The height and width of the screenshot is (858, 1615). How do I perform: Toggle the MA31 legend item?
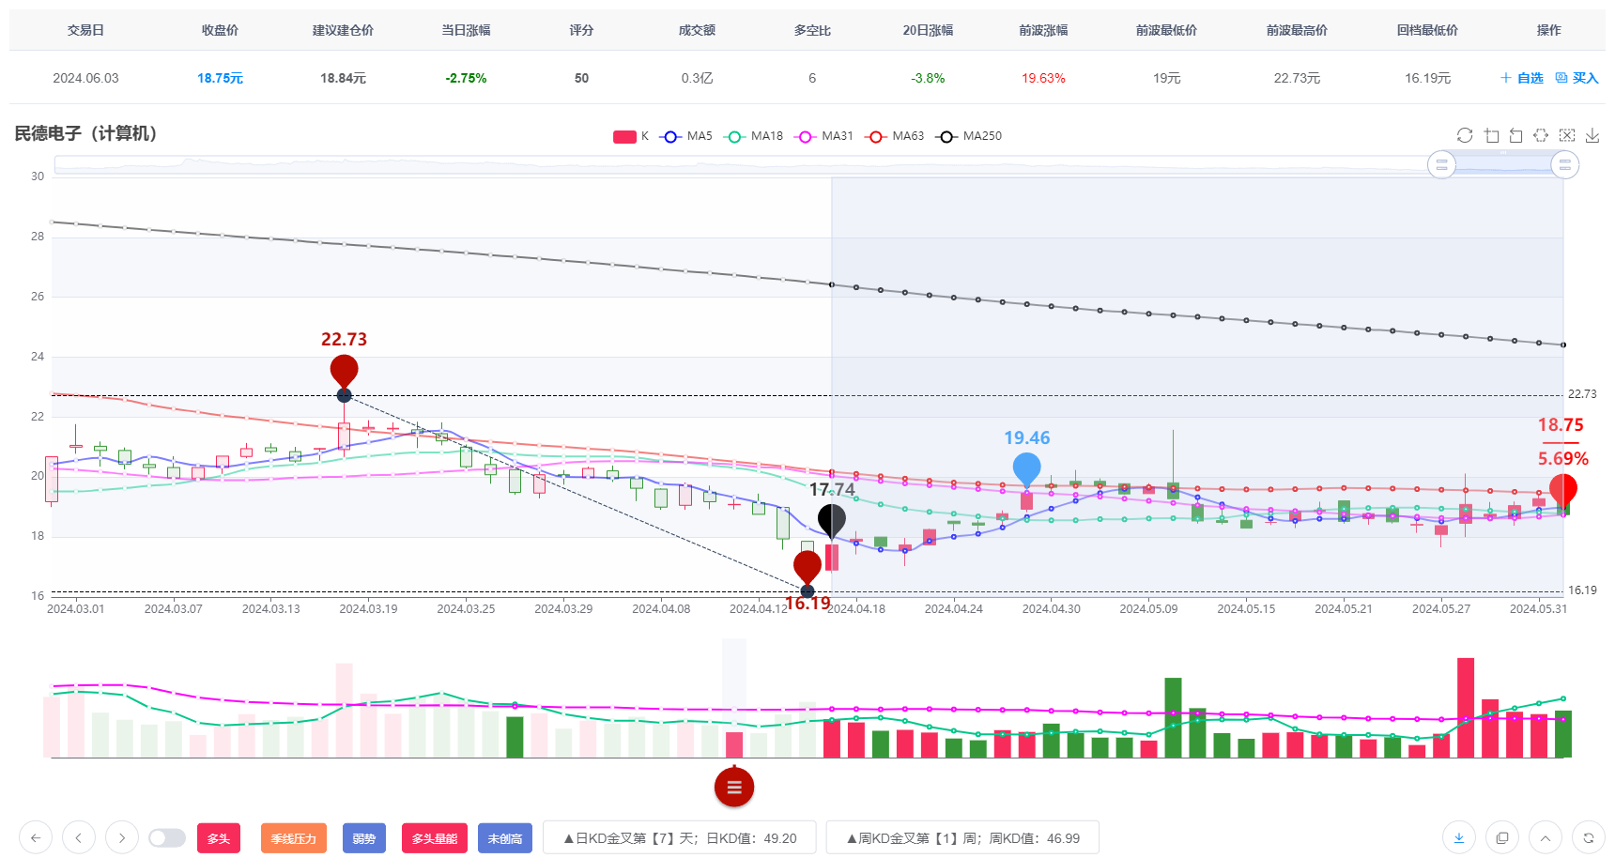pos(824,136)
